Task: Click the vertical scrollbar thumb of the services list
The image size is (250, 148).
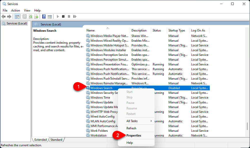Action: (247, 126)
